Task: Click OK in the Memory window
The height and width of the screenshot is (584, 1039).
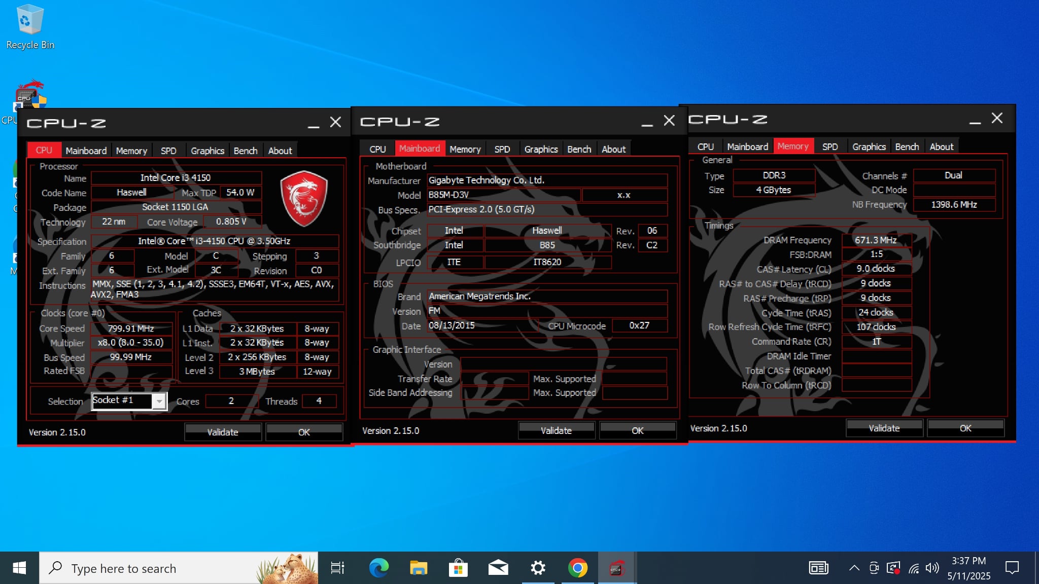Action: [x=965, y=428]
